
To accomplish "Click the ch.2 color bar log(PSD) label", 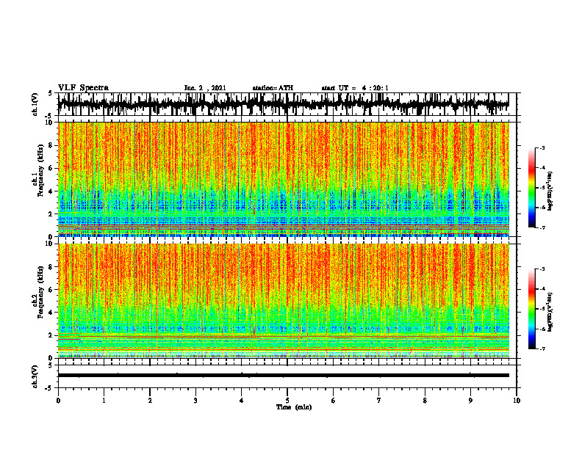I will coord(550,311).
